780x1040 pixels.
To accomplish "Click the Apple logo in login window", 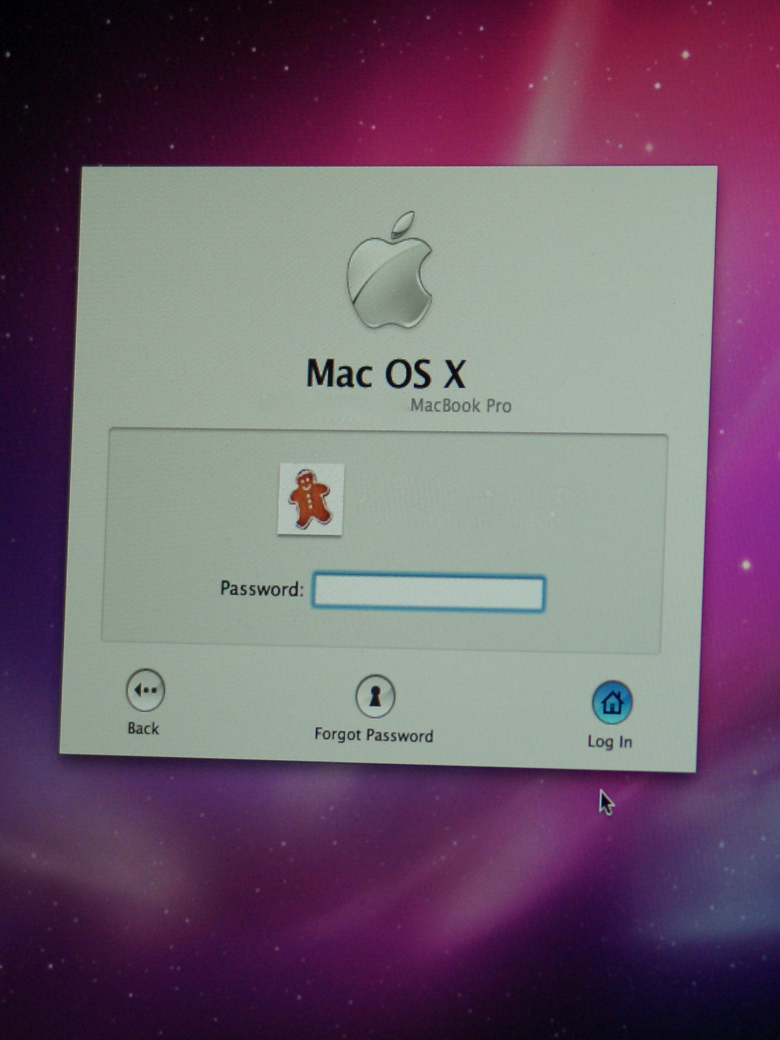I will tap(390, 270).
